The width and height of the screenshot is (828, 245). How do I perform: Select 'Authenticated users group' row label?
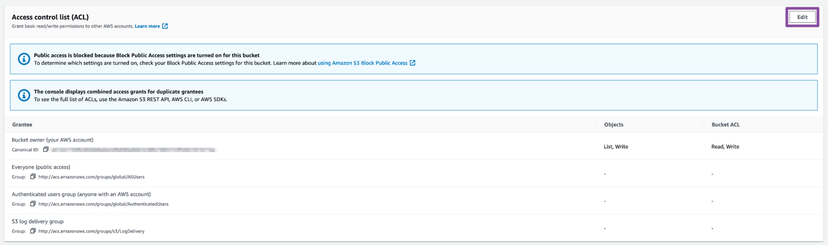[81, 194]
